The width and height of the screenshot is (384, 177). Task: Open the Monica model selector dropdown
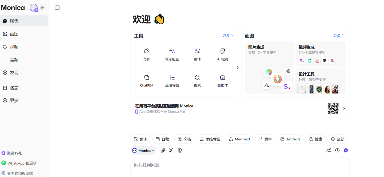pyautogui.click(x=143, y=150)
